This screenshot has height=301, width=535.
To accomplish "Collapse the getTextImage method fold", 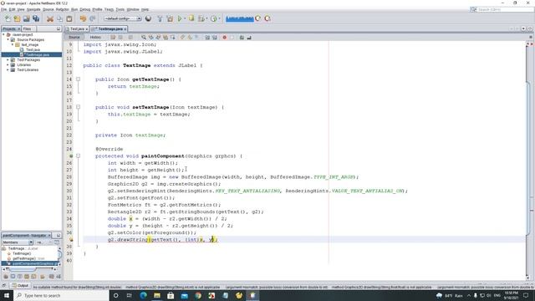I will click(78, 79).
